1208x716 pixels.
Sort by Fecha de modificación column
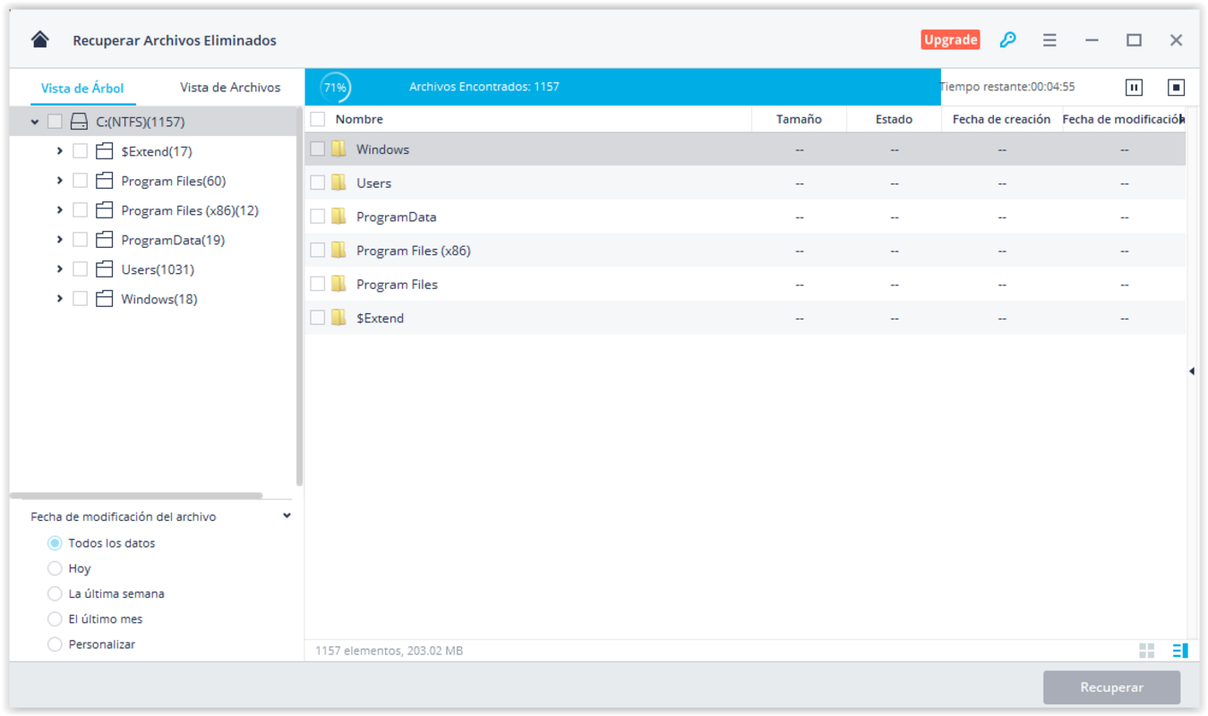tap(1123, 119)
